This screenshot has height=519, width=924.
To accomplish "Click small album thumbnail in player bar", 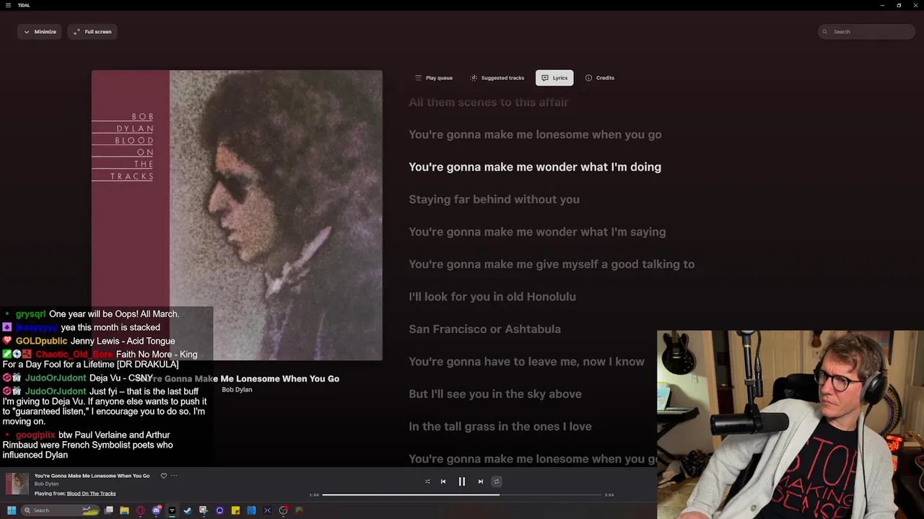I will 17,484.
